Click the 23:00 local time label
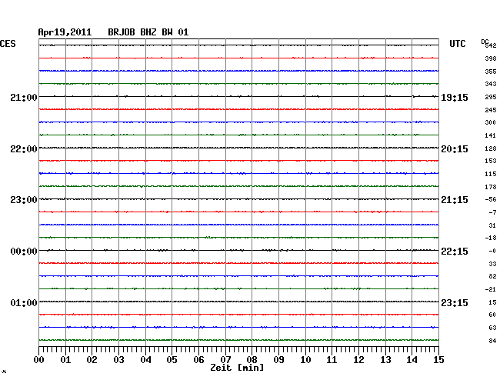Viewport: 500px width, 380px height. point(24,200)
